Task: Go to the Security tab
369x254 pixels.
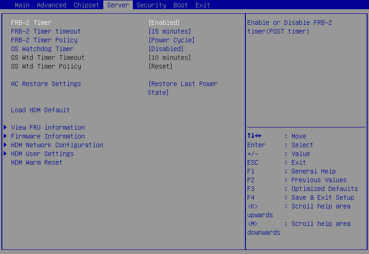Action: [151, 5]
